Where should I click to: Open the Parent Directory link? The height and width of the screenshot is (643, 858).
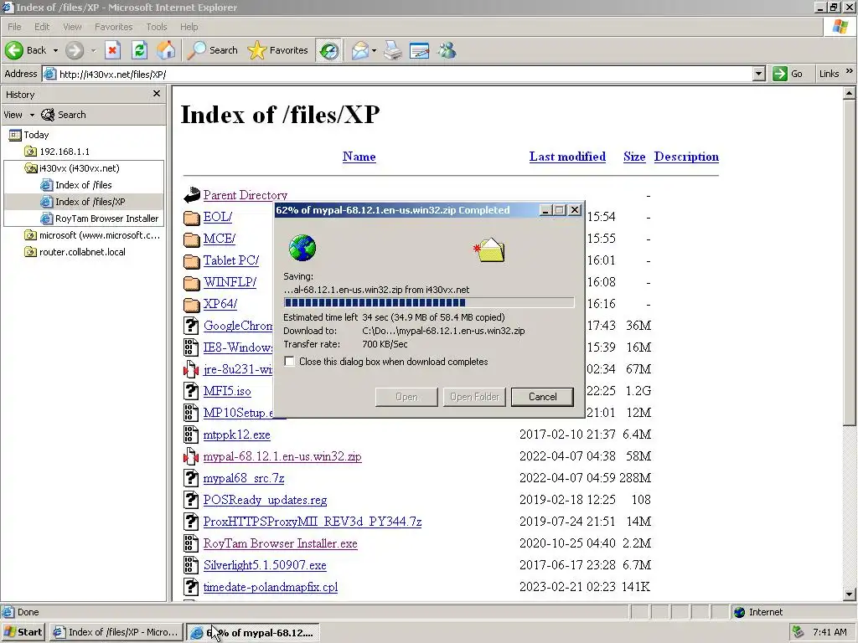point(246,195)
